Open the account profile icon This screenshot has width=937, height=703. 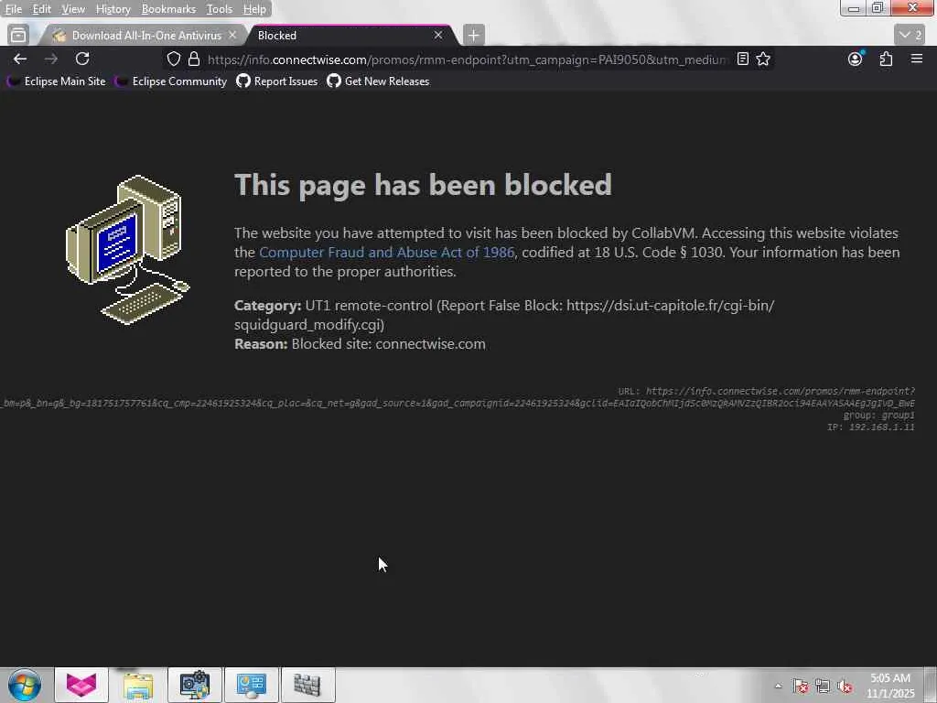tap(856, 59)
